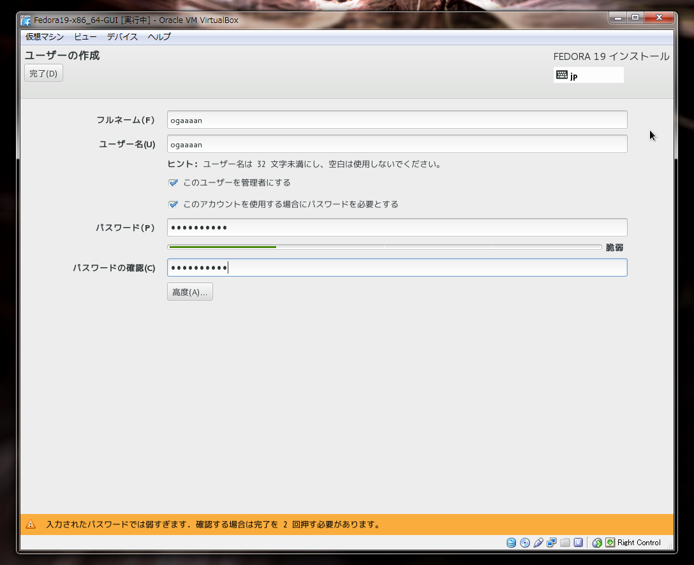Maximize the VirtualBox window
This screenshot has height=565, width=694.
point(635,18)
